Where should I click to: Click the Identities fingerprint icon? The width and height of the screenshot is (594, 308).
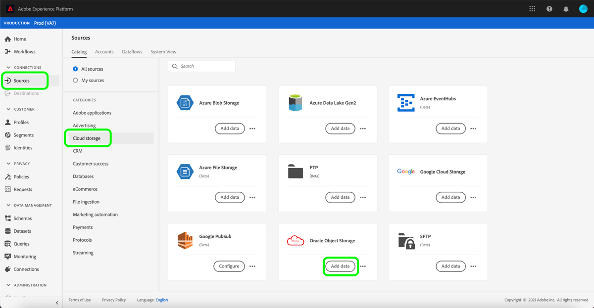click(8, 148)
